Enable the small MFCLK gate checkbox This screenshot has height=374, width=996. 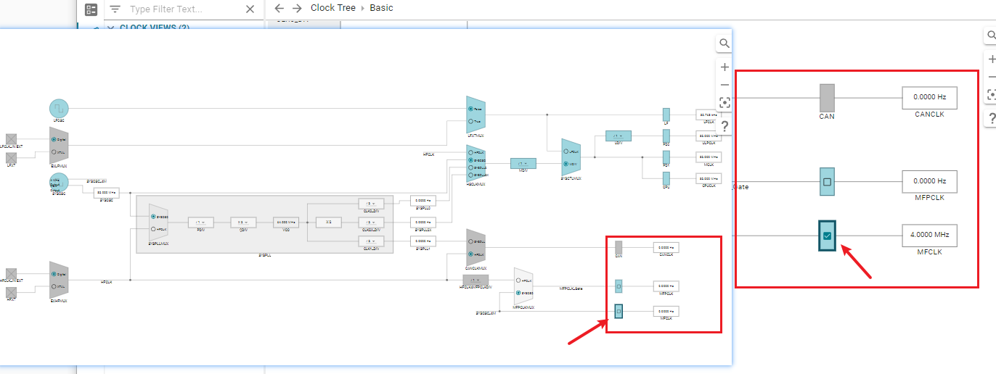[x=619, y=311]
